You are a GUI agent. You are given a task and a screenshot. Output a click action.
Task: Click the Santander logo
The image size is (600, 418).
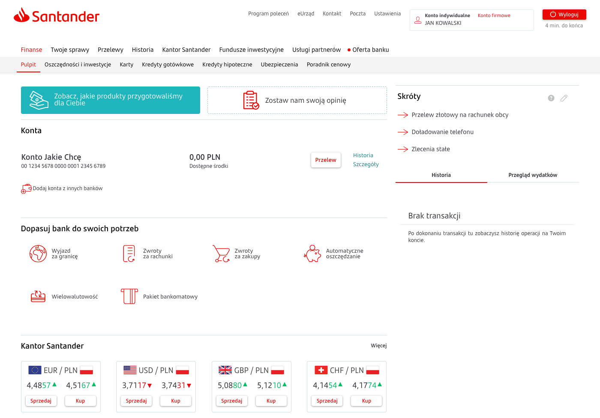(56, 16)
